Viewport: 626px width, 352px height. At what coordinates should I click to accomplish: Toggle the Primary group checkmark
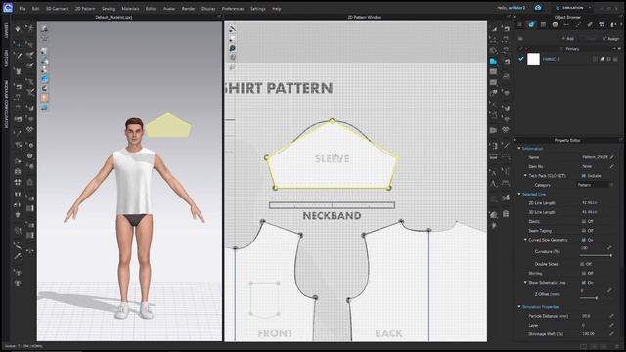click(521, 49)
